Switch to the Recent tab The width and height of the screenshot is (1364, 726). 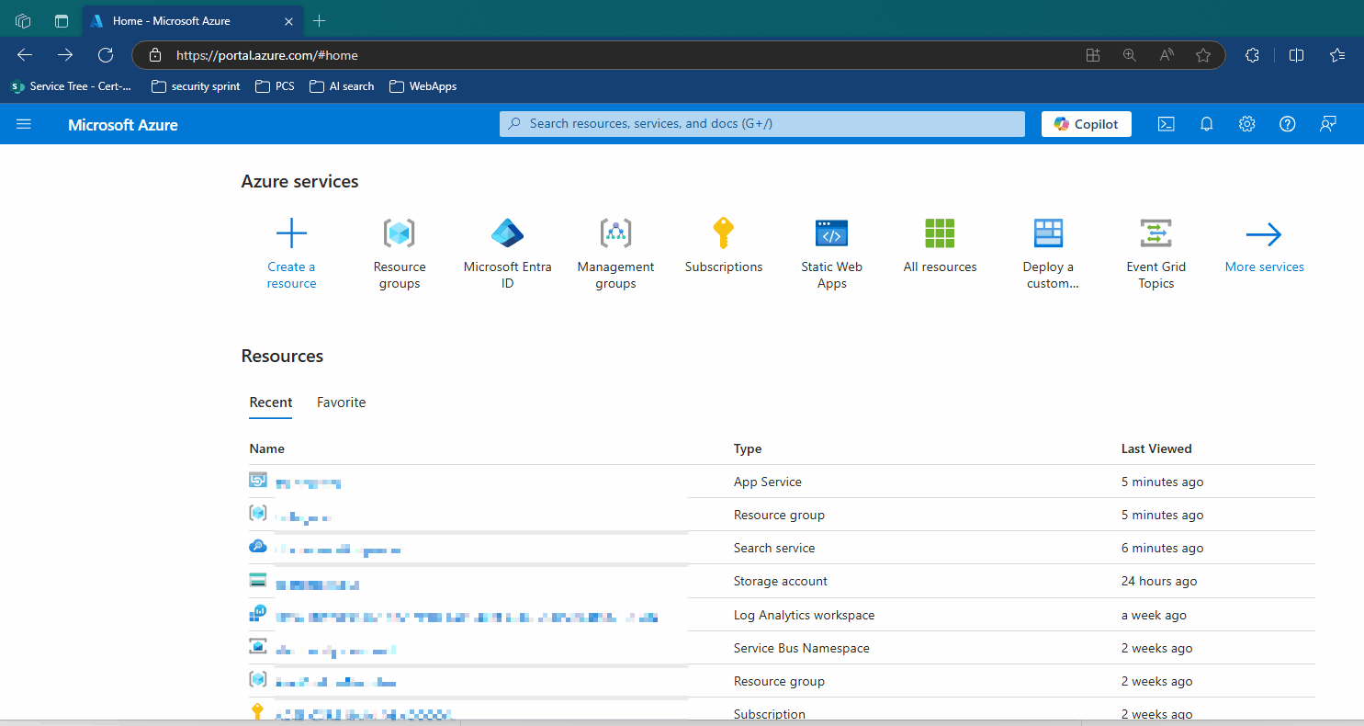pyautogui.click(x=271, y=403)
